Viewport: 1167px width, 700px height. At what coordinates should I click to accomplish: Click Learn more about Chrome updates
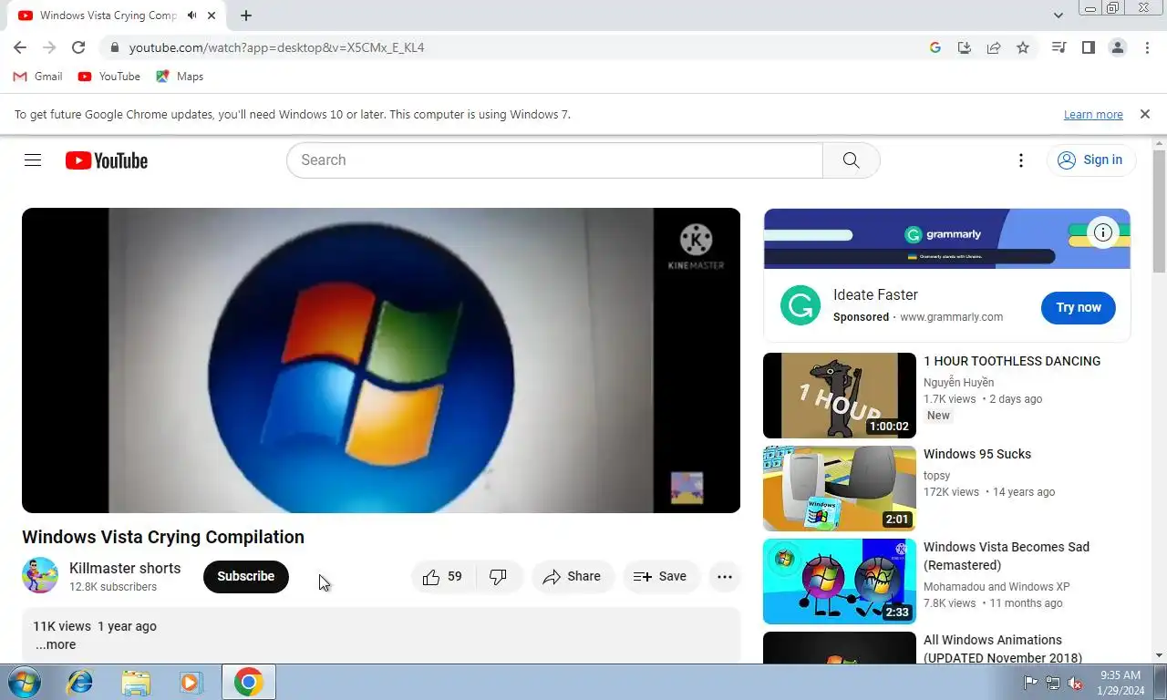tap(1093, 115)
